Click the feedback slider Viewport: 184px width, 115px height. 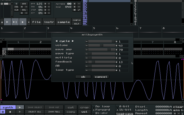coord(101,62)
